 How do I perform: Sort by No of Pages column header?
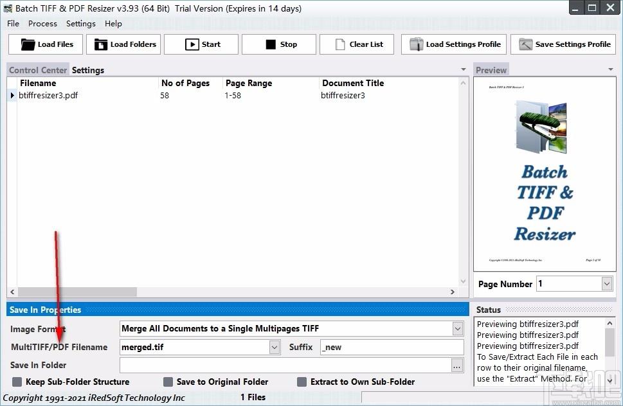185,83
